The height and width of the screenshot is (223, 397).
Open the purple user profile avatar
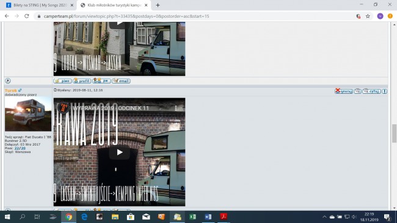380,16
